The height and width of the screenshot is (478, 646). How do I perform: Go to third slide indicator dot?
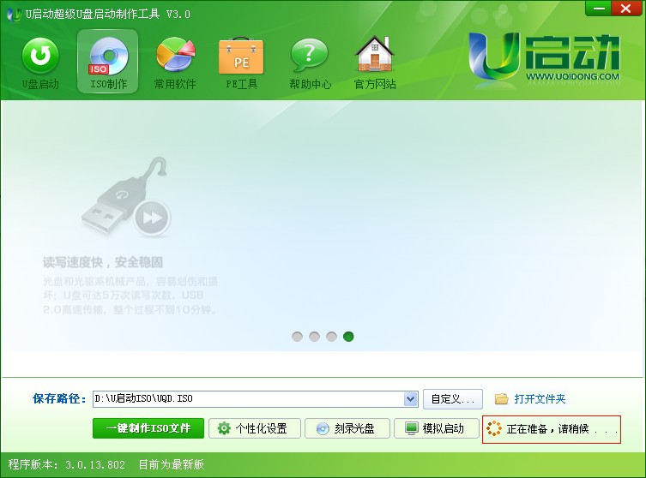coord(332,337)
